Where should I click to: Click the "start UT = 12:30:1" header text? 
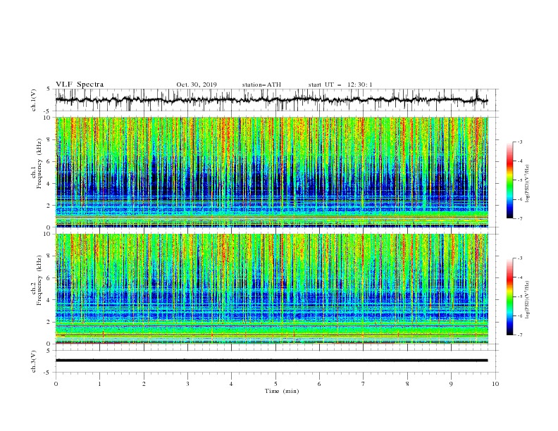click(340, 85)
